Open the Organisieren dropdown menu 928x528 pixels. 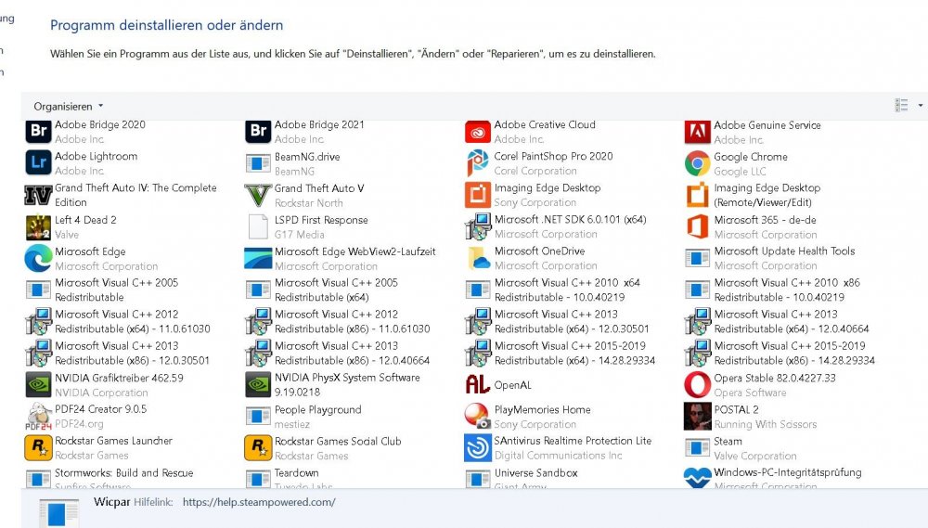[68, 107]
